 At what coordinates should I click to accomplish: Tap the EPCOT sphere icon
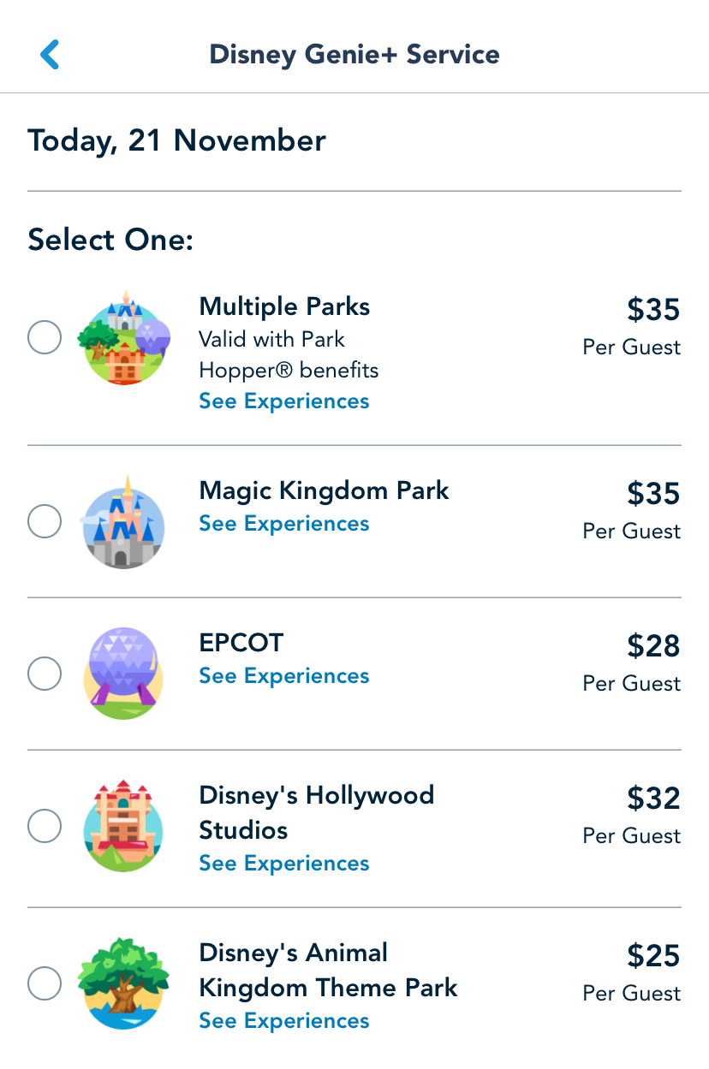[x=123, y=674]
